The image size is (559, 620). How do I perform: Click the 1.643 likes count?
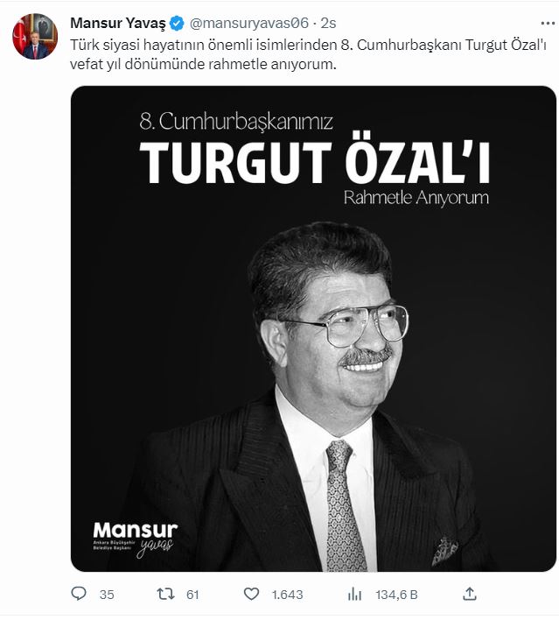click(287, 595)
